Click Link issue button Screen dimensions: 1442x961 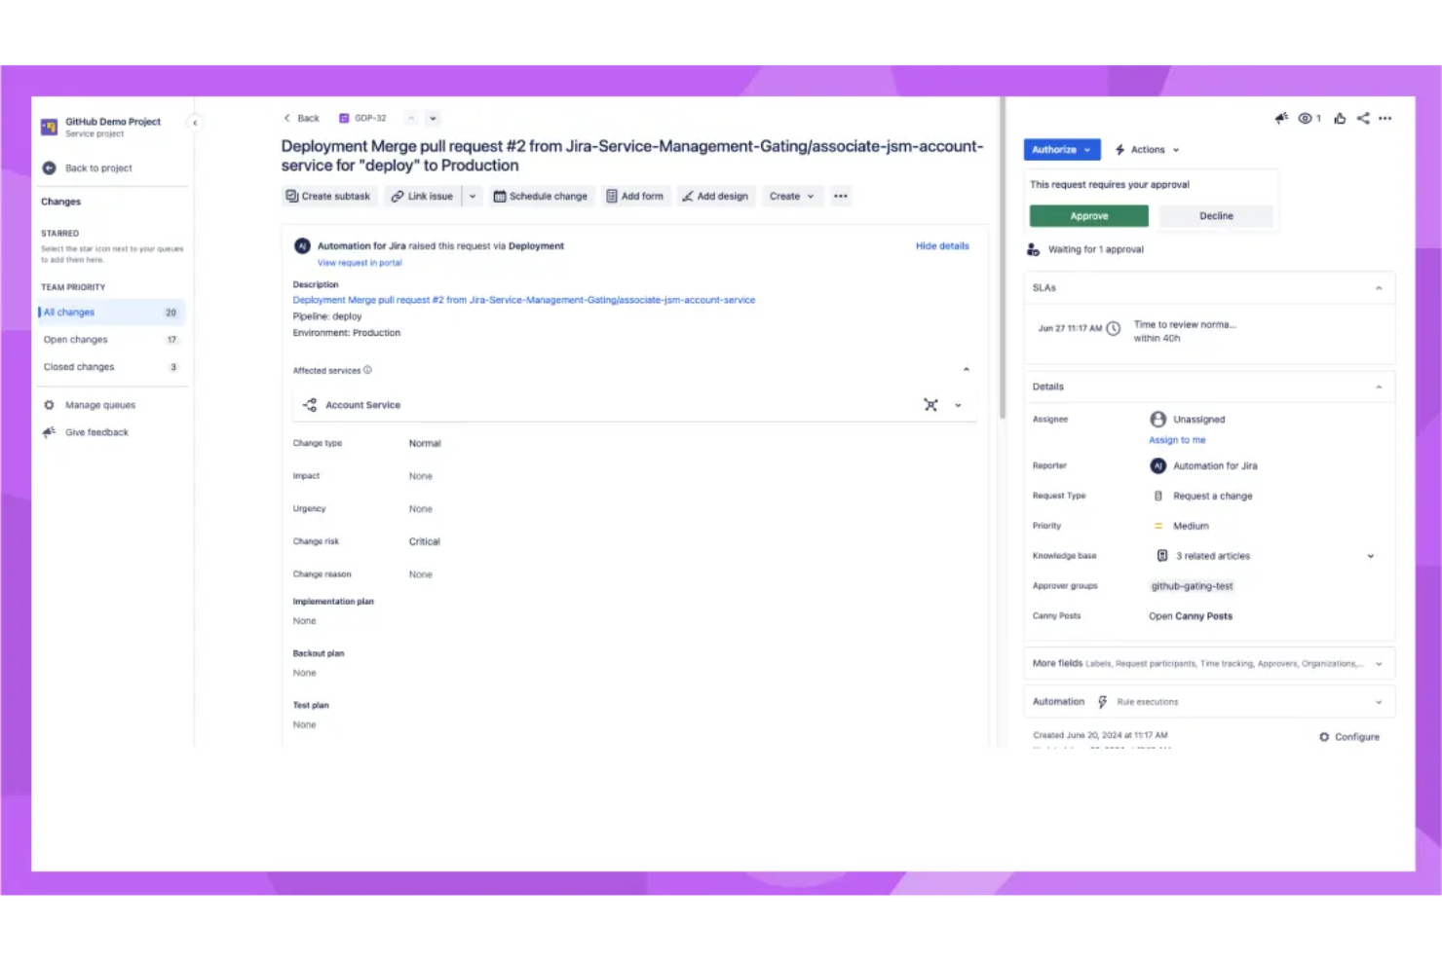422,196
